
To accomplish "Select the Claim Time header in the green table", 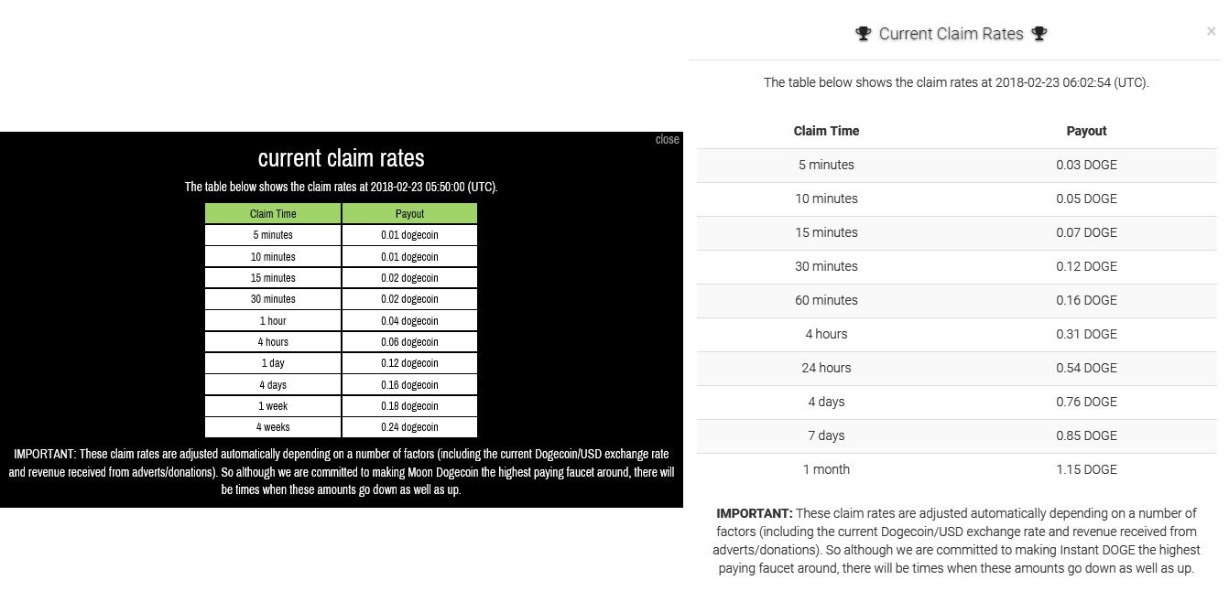I will pyautogui.click(x=273, y=214).
